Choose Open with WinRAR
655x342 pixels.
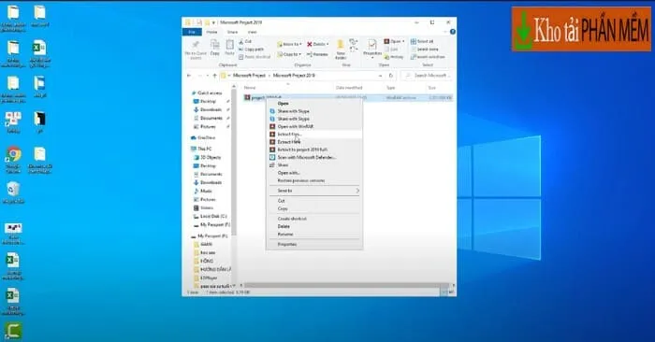tap(314, 126)
